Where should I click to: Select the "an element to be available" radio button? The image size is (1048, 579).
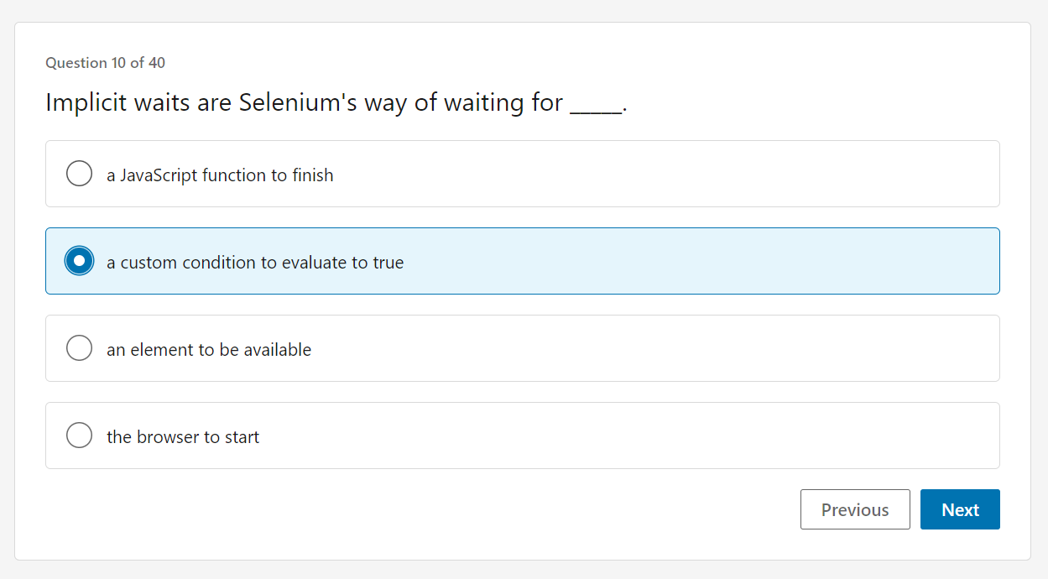(x=79, y=347)
